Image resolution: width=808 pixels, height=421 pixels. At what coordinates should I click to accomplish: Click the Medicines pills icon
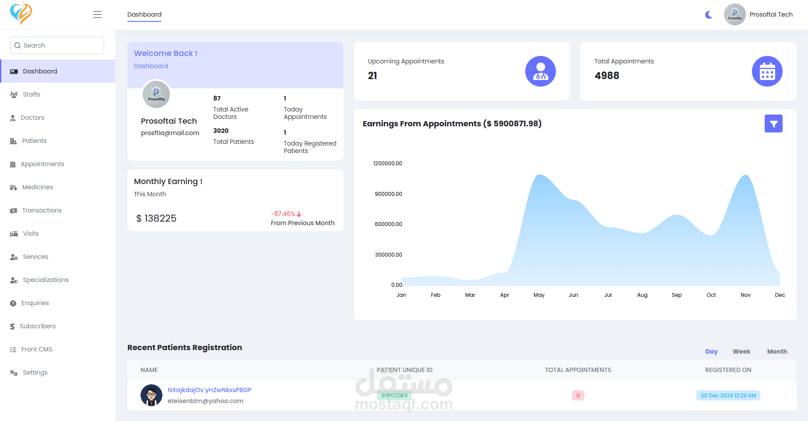pyautogui.click(x=14, y=187)
